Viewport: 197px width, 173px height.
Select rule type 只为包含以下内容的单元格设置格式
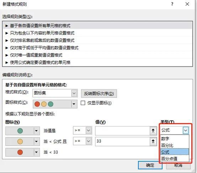[x=97, y=33]
